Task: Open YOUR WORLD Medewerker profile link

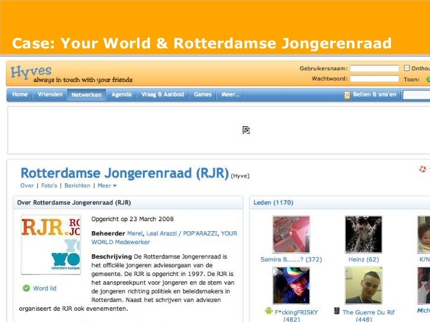Action: point(164,238)
